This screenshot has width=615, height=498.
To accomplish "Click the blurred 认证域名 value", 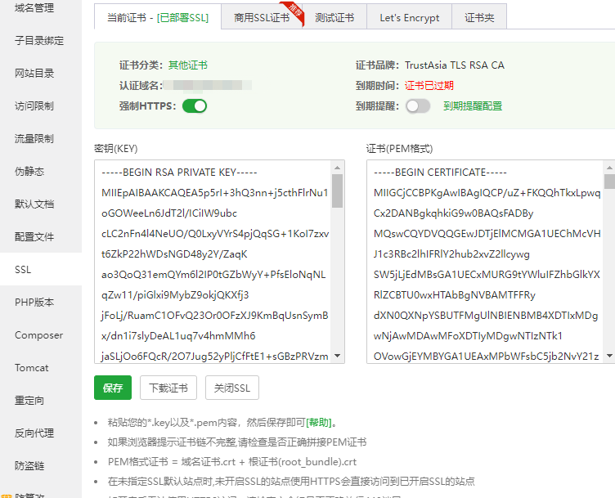I will click(x=208, y=86).
